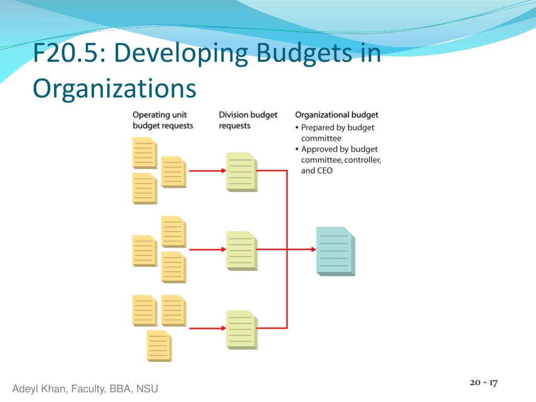Click the bottommost yellow operating unit document

pyautogui.click(x=159, y=345)
